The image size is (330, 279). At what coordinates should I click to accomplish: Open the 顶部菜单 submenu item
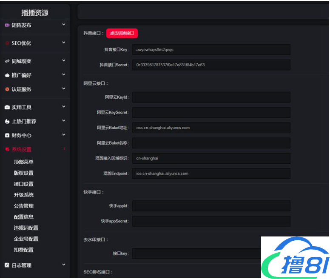(x=23, y=162)
